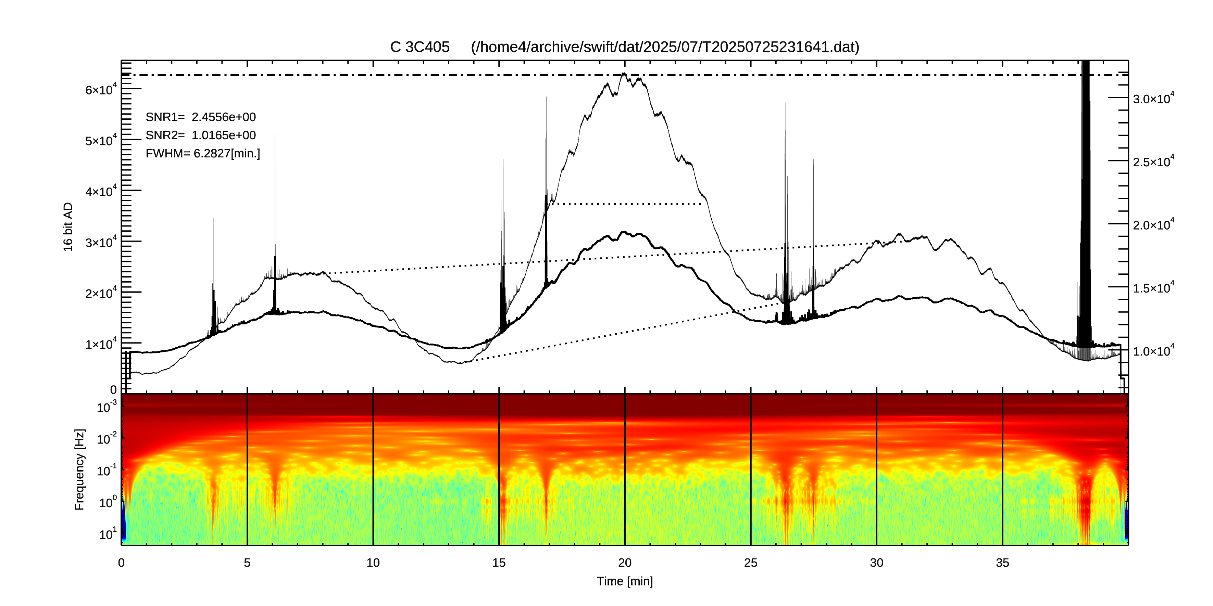Screen dimensions: 1213x606
Task: Click the time axis label '15'
Action: (x=499, y=563)
